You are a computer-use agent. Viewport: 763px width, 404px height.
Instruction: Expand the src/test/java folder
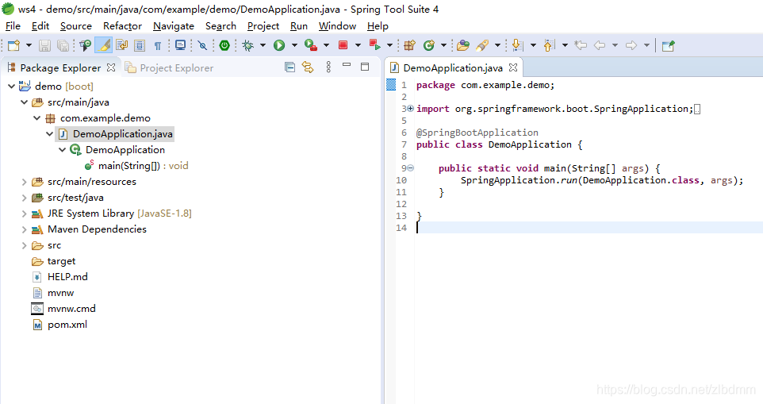point(24,198)
